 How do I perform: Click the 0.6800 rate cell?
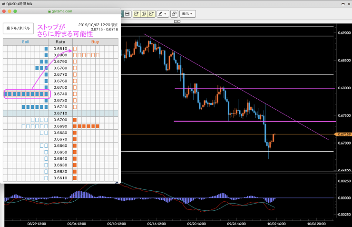click(x=60, y=55)
